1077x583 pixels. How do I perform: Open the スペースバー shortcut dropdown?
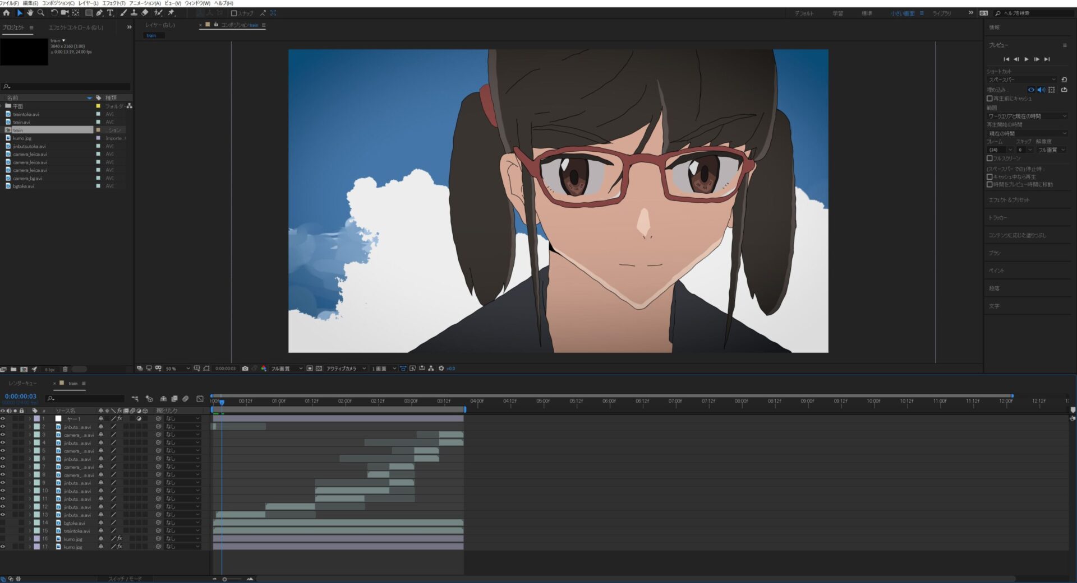pyautogui.click(x=1021, y=80)
